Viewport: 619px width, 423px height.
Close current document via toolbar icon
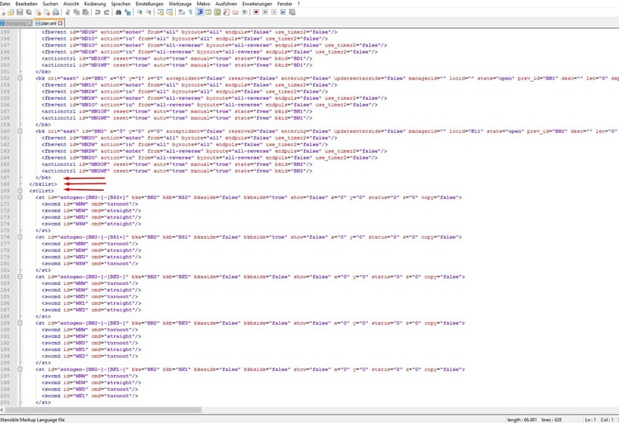(38, 12)
